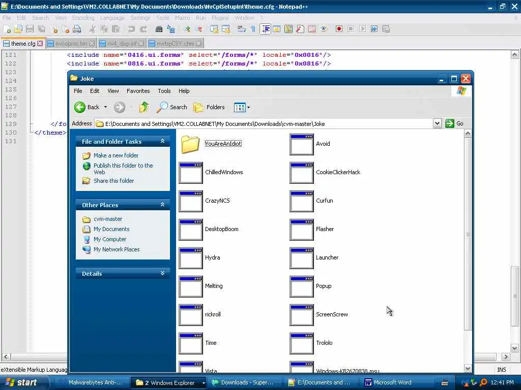Select the Hydra file icon
521x390 pixels.
coord(191,258)
